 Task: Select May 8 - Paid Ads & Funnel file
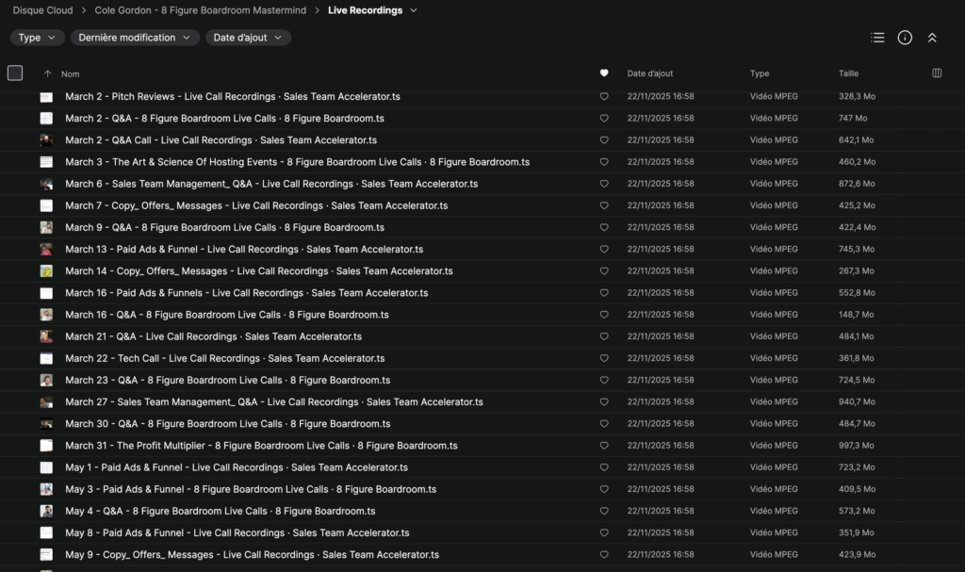point(237,532)
